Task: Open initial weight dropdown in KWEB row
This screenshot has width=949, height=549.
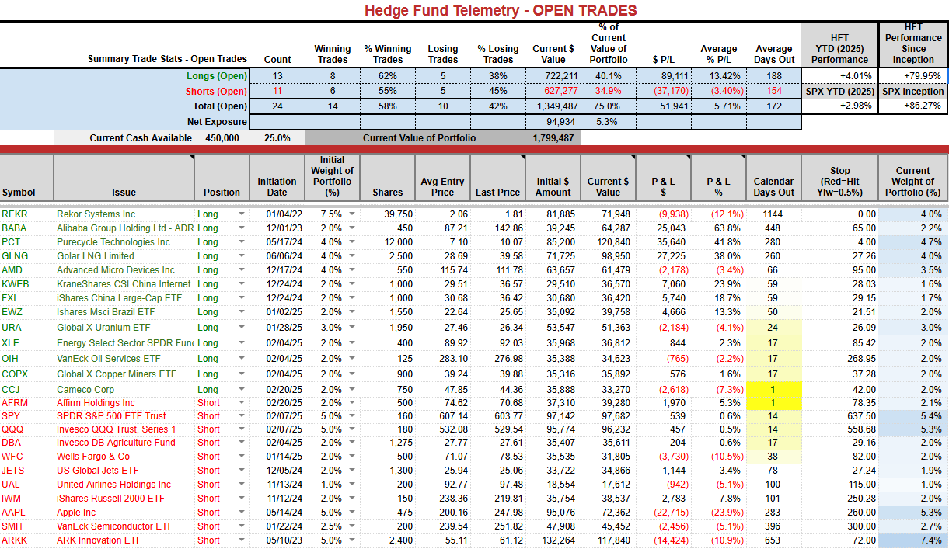Action: pyautogui.click(x=353, y=285)
